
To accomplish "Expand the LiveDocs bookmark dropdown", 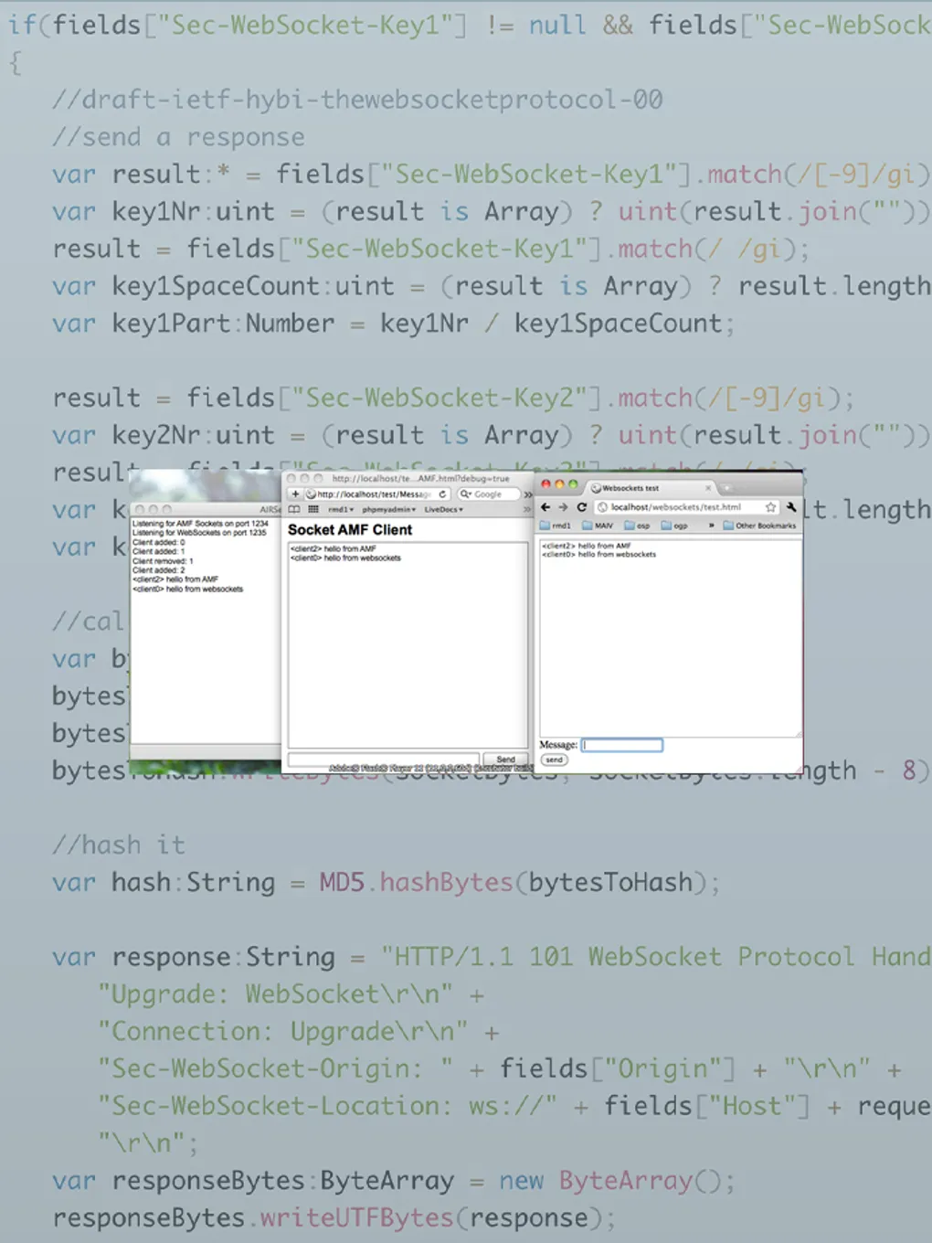I will tap(443, 509).
